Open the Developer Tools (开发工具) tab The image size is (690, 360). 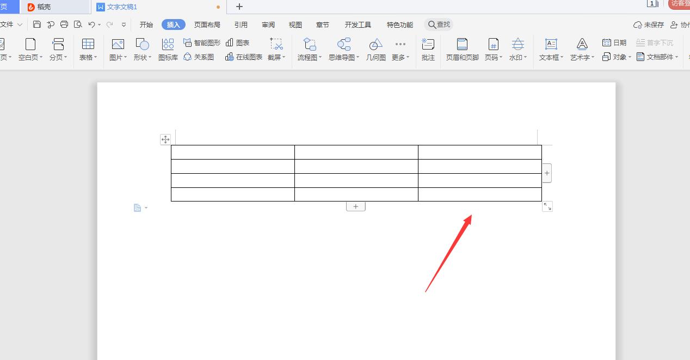point(358,25)
